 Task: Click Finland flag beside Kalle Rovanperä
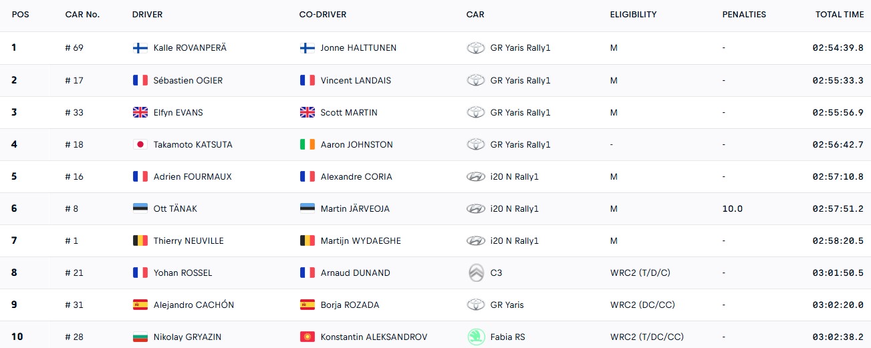click(x=140, y=48)
